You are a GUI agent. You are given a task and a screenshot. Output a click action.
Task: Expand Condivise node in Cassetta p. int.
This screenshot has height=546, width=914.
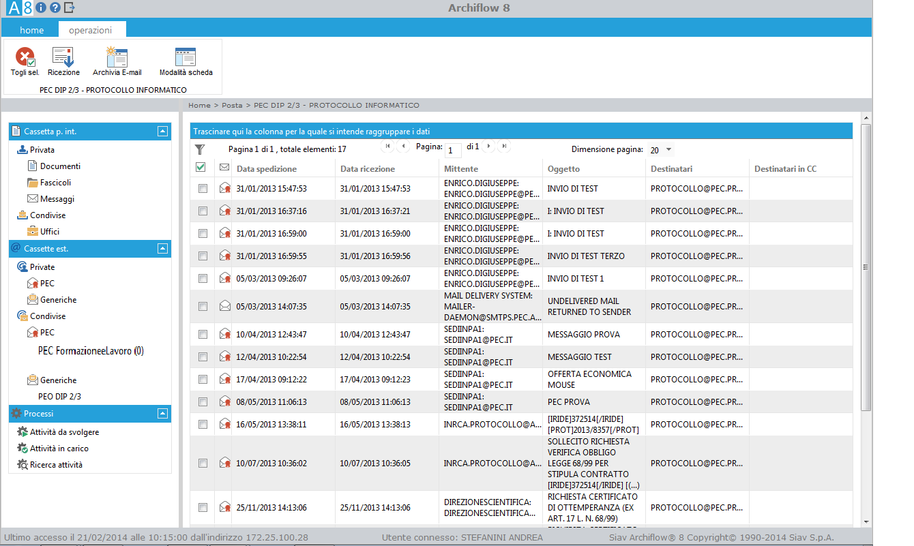tap(42, 215)
